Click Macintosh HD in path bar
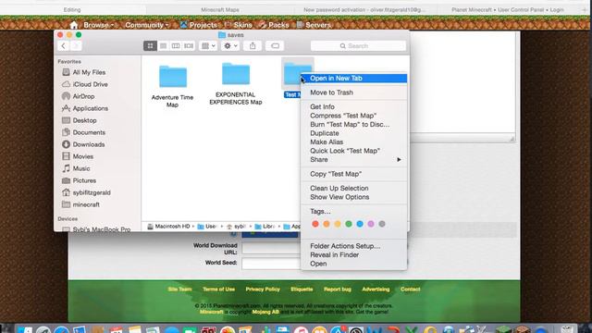Screen dimensions: 592x333 (168, 227)
